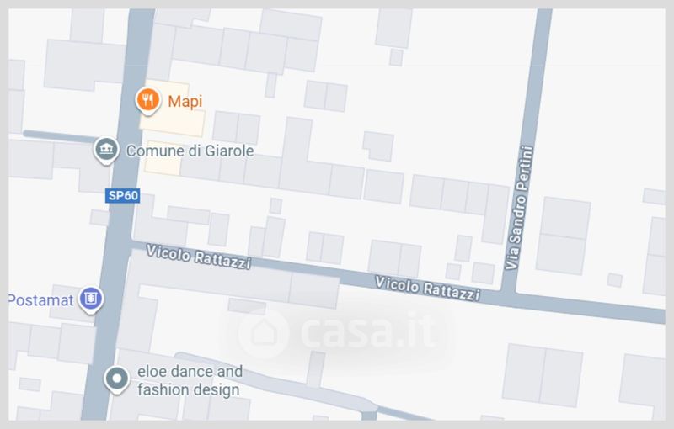Select the Comune di Giarole text label
This screenshot has height=429, width=674.
[x=190, y=151]
